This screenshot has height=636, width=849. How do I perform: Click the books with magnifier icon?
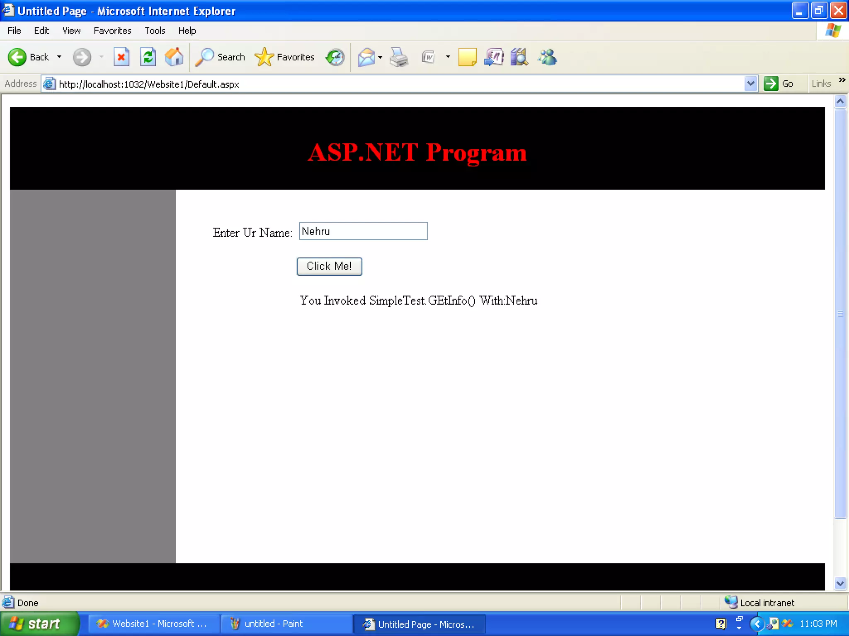click(519, 57)
